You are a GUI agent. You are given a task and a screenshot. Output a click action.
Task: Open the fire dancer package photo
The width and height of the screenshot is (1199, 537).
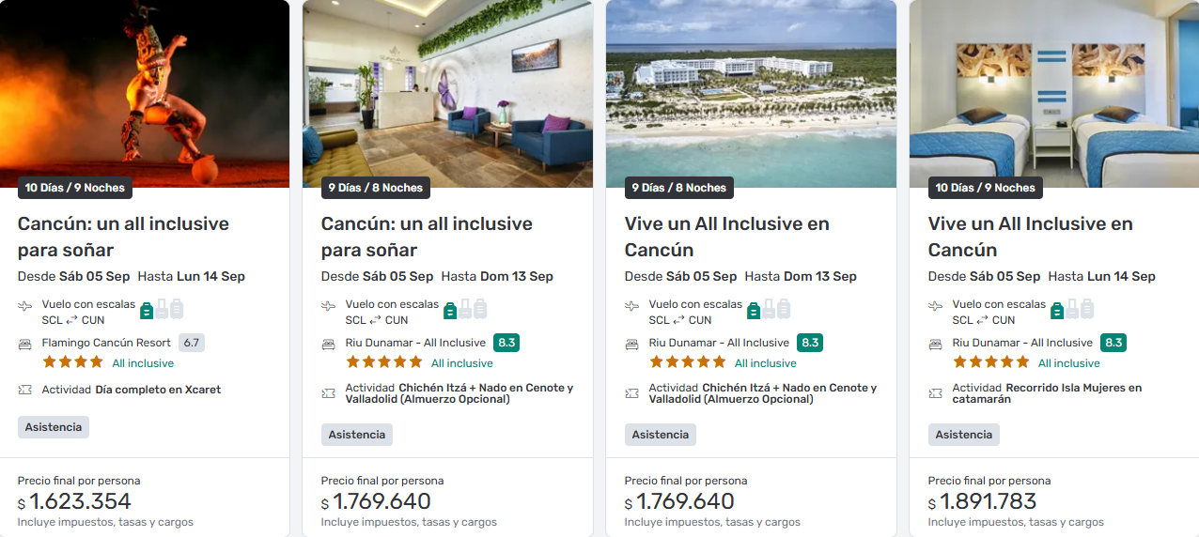145,89
